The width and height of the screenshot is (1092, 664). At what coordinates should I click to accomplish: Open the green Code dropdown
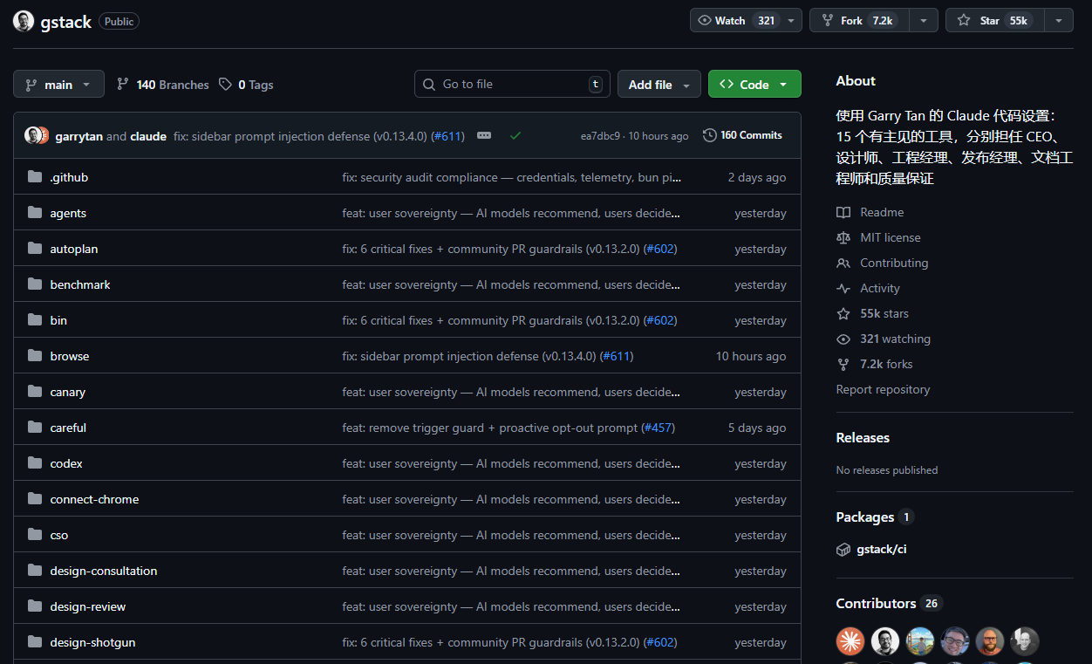tap(754, 84)
